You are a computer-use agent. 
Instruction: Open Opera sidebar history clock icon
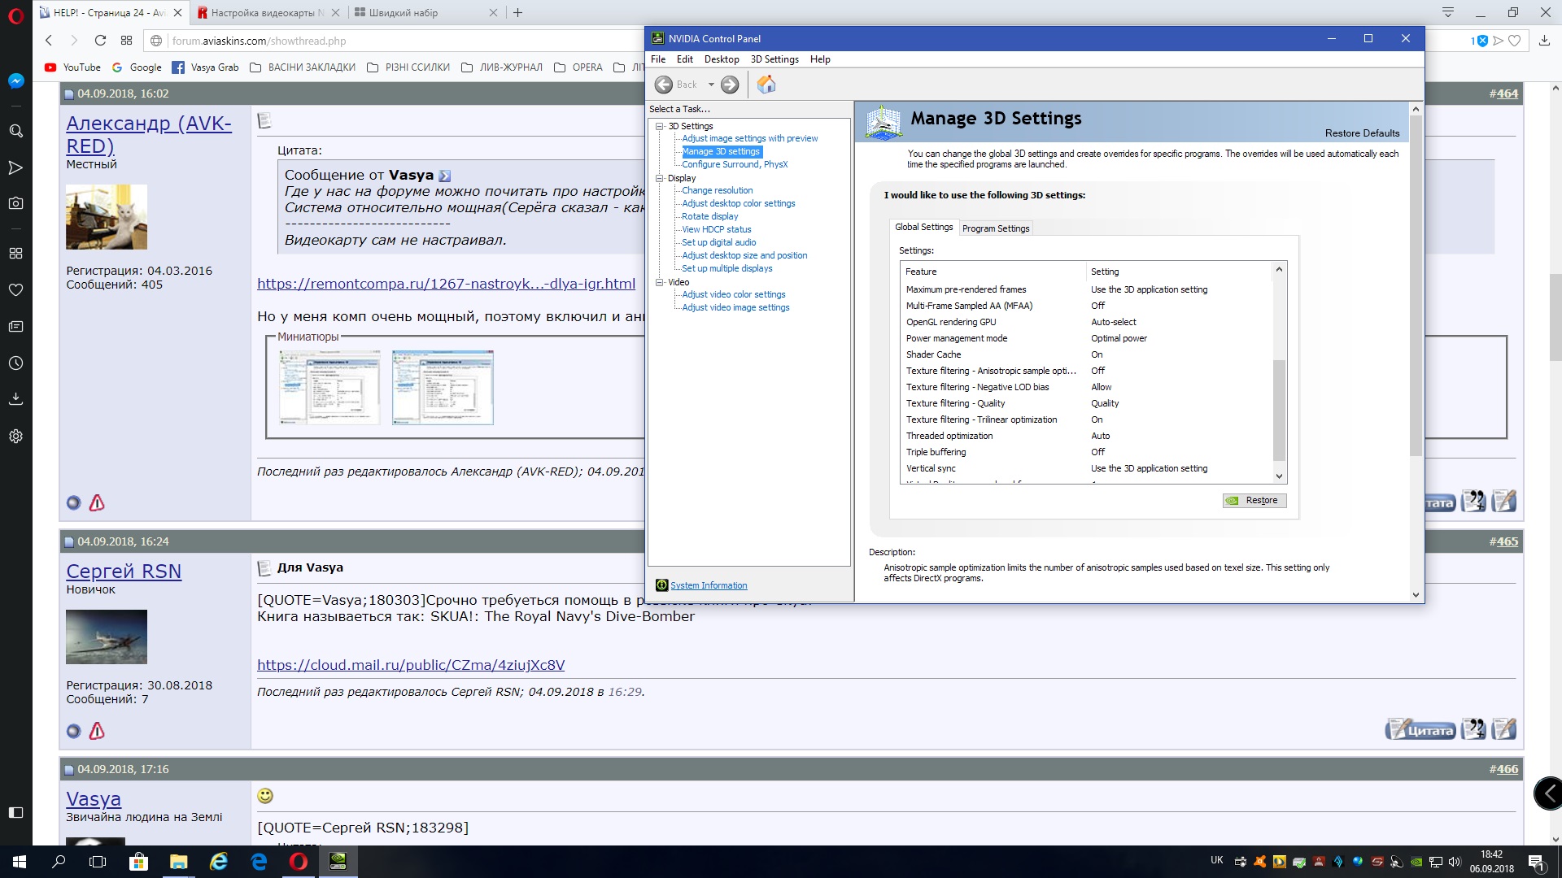[15, 363]
